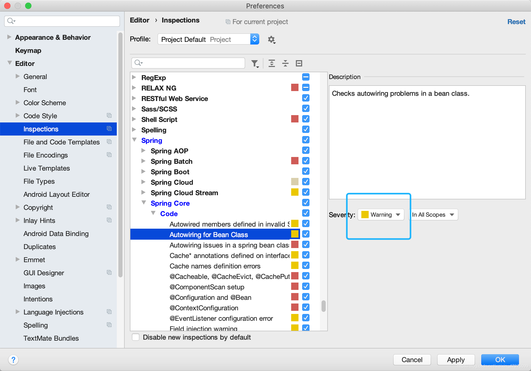Screen dimensions: 531x371
Task: Collapse the Editor settings section
Action: coord(9,63)
